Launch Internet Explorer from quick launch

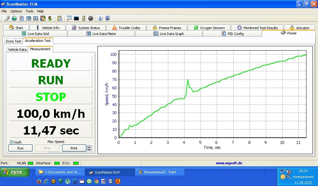46,181
